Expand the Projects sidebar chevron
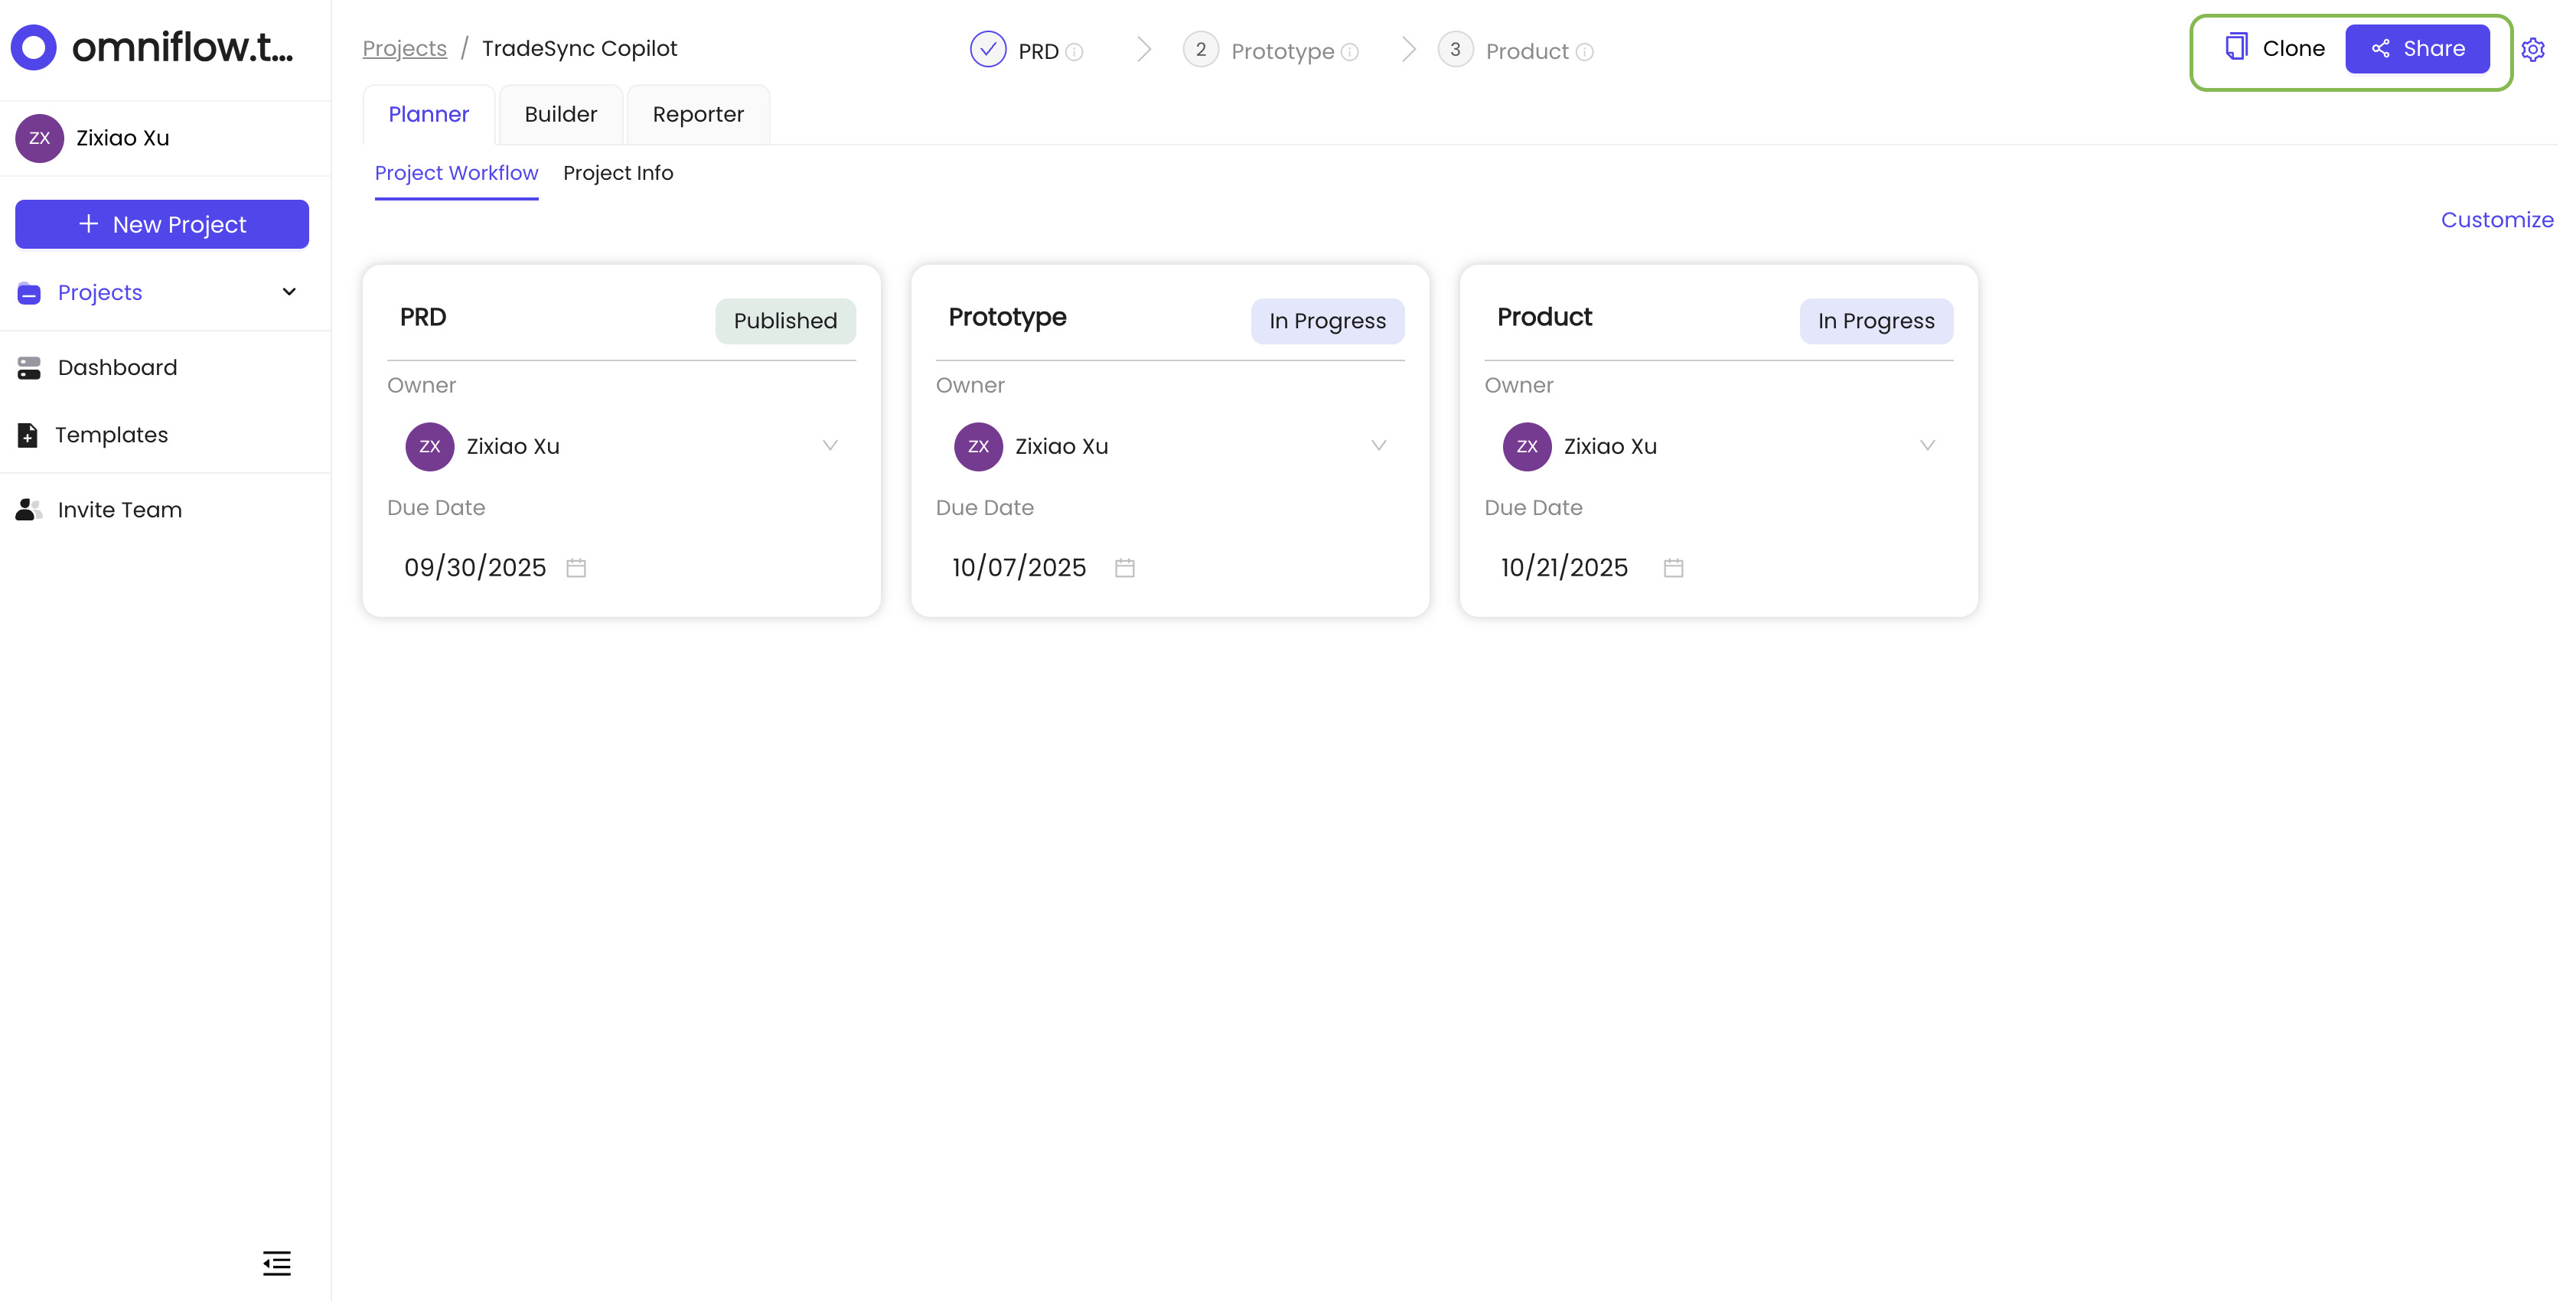The image size is (2576, 1301). click(289, 292)
